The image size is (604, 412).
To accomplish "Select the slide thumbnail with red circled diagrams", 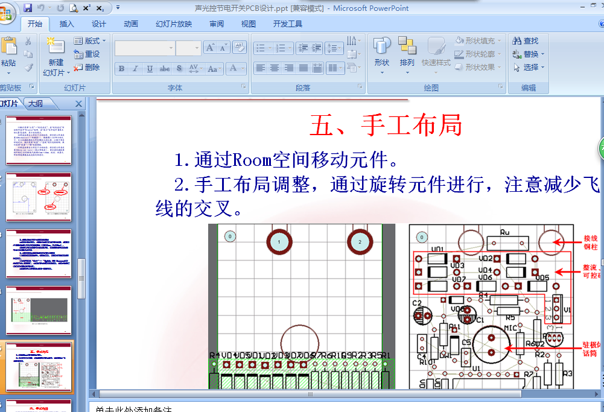I will tap(39, 197).
